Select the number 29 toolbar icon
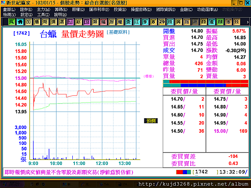 (x=161, y=22)
